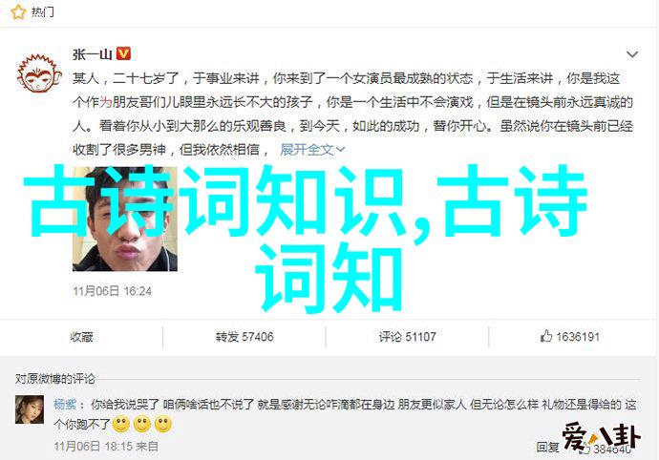Enlarge the attached selfie photo thumbnail
Screen dimensions: 659x460
[125, 219]
